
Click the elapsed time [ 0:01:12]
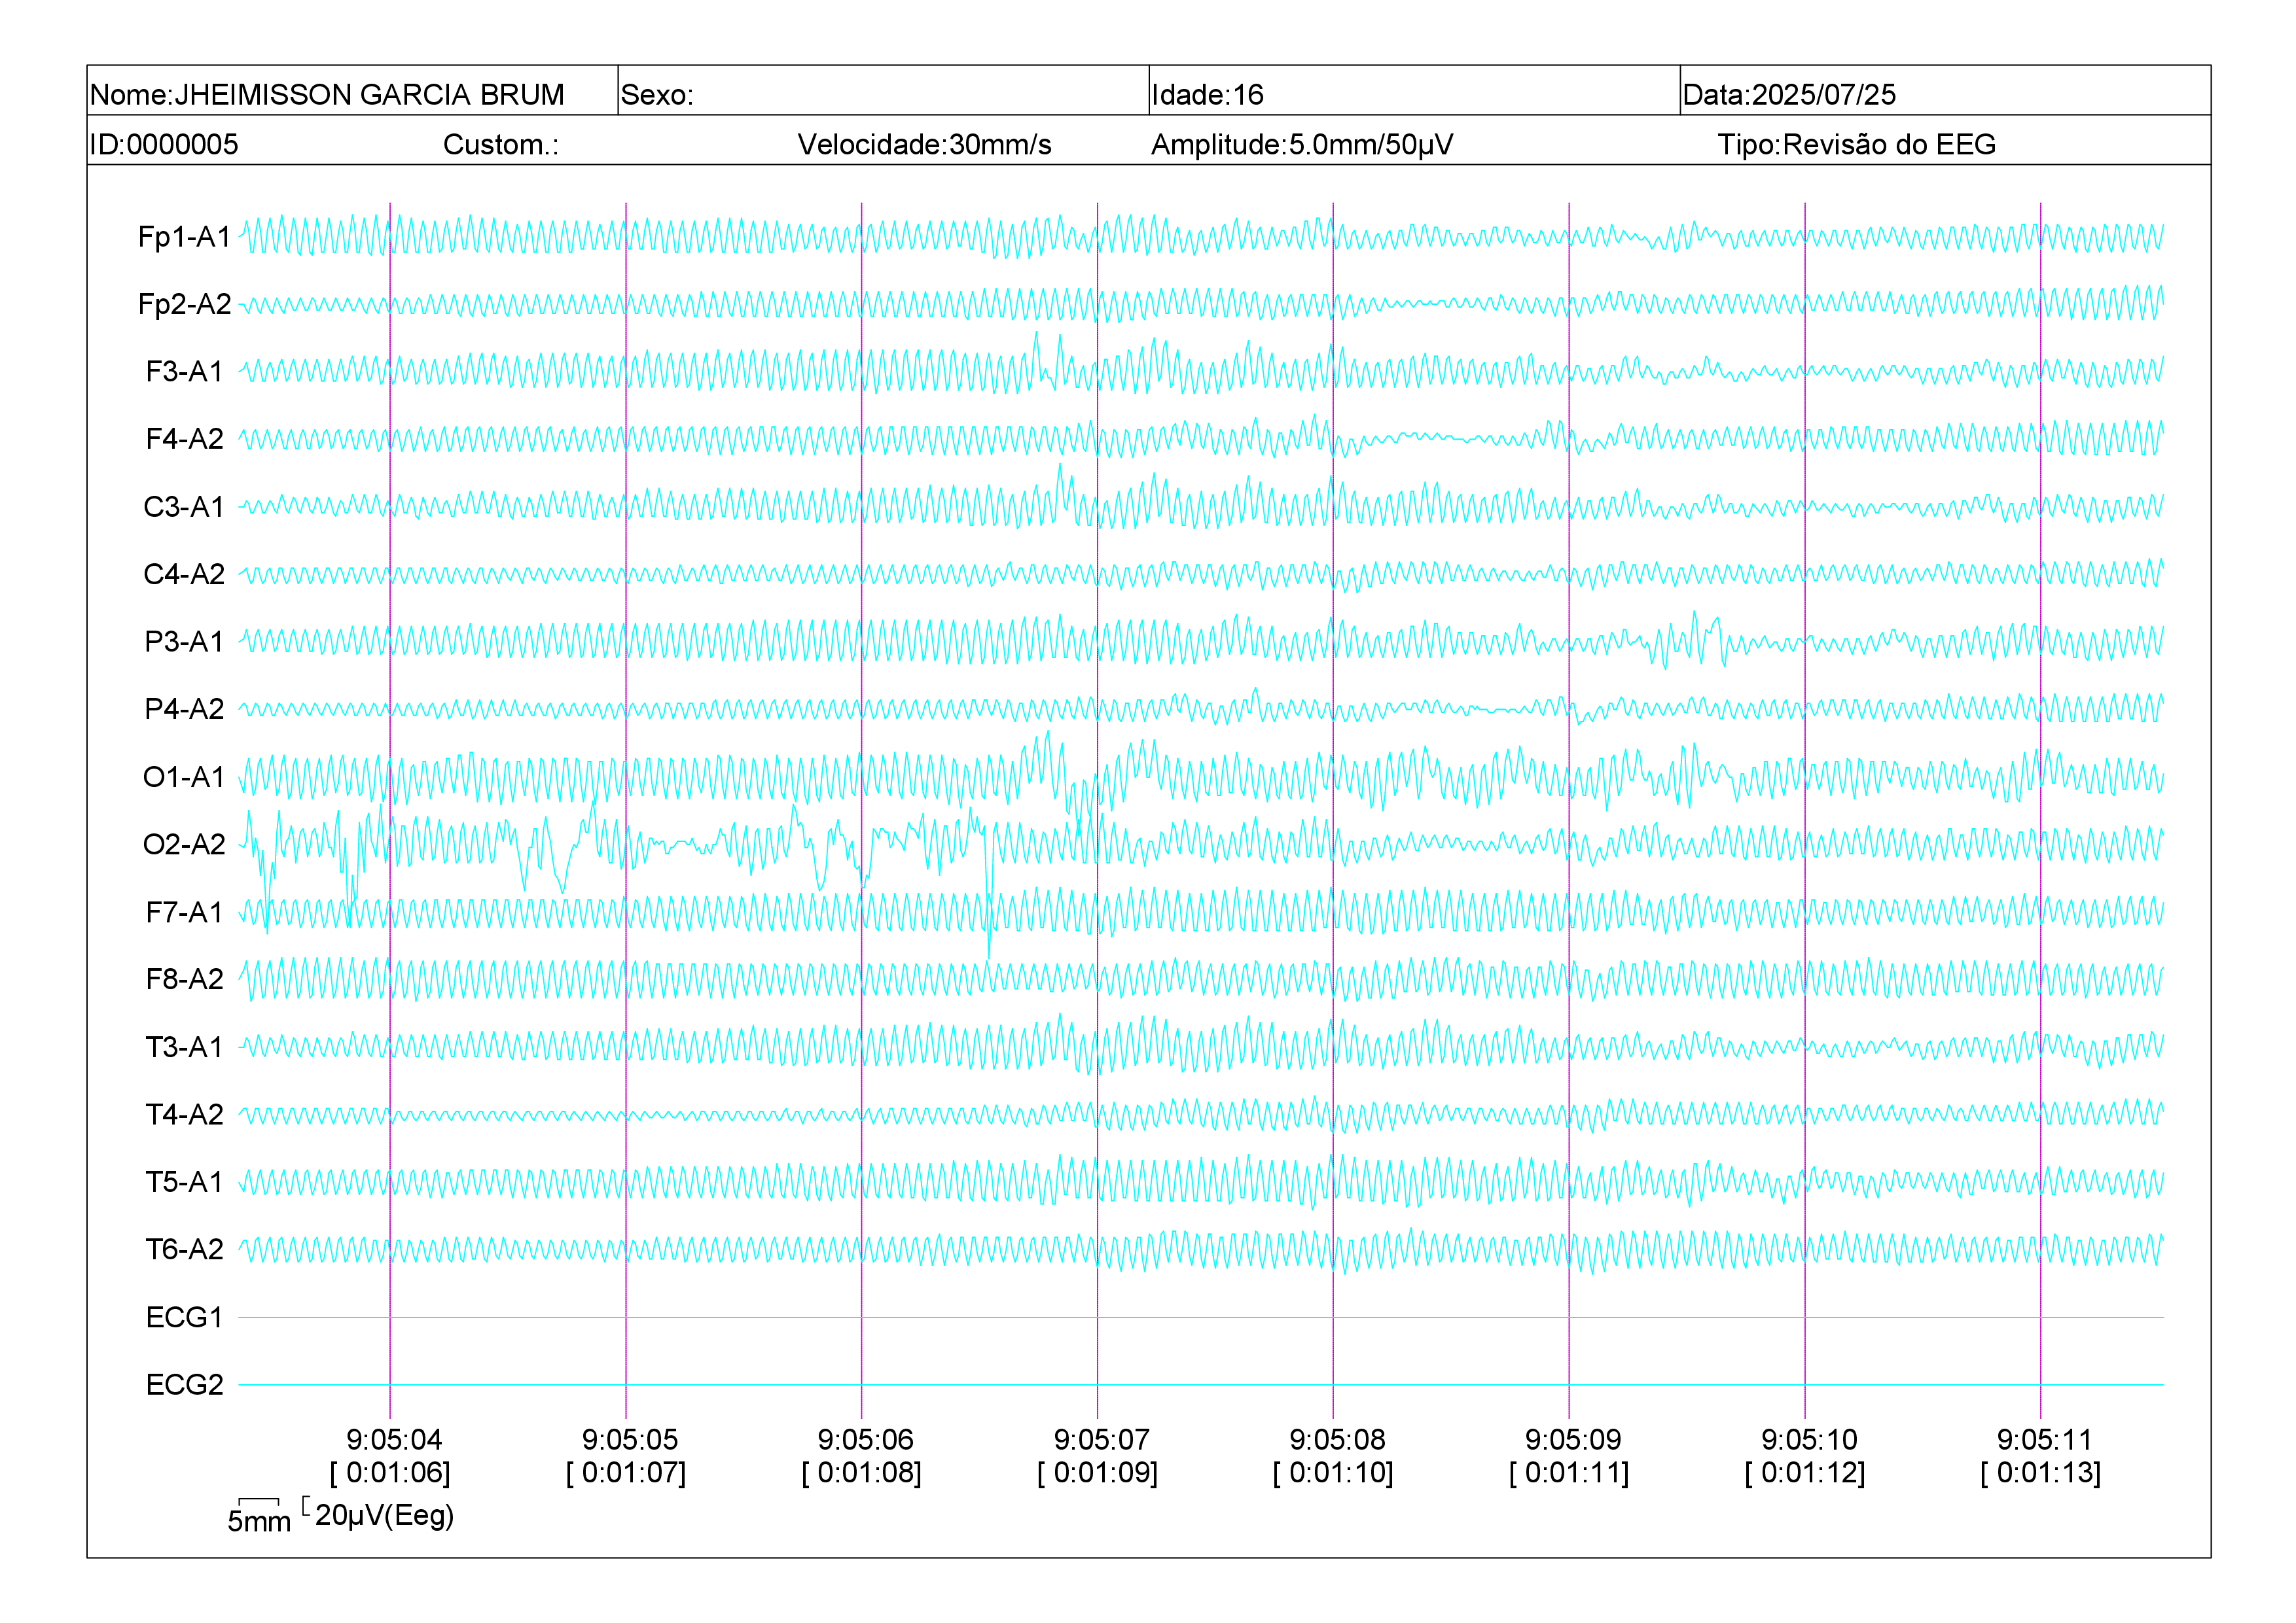[1805, 1473]
